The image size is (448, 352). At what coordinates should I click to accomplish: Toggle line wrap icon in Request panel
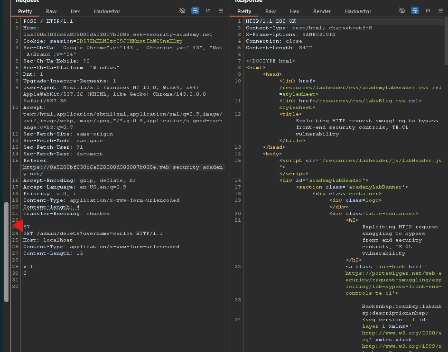click(195, 10)
